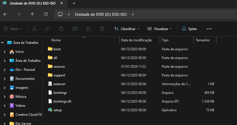
Task: Sort by Data de modificação column
Action: [x=136, y=40]
